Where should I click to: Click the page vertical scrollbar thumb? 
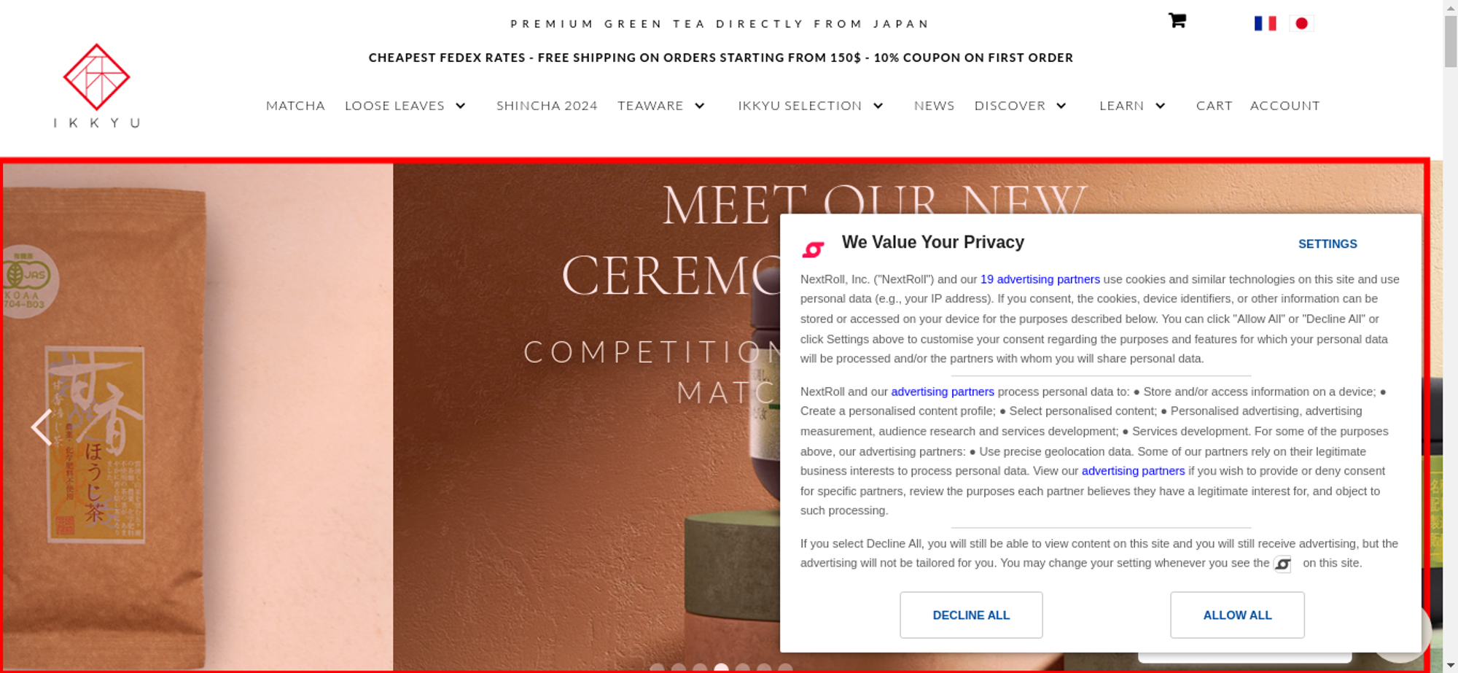tap(1451, 42)
